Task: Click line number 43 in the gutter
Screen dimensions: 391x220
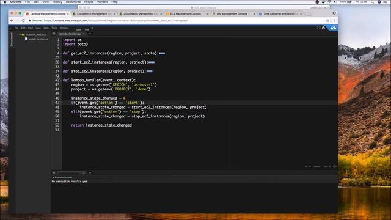Action: [x=57, y=84]
